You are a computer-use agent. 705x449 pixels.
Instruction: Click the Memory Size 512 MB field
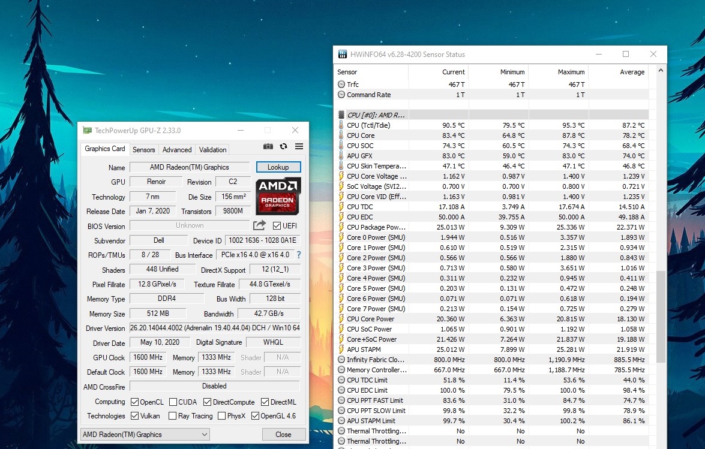point(158,314)
